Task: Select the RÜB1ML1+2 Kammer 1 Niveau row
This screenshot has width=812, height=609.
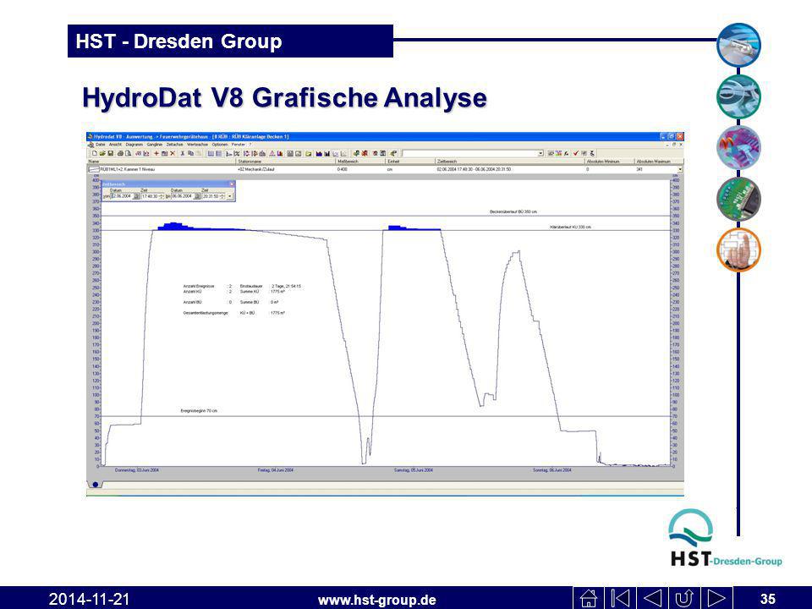Action: tap(385, 169)
